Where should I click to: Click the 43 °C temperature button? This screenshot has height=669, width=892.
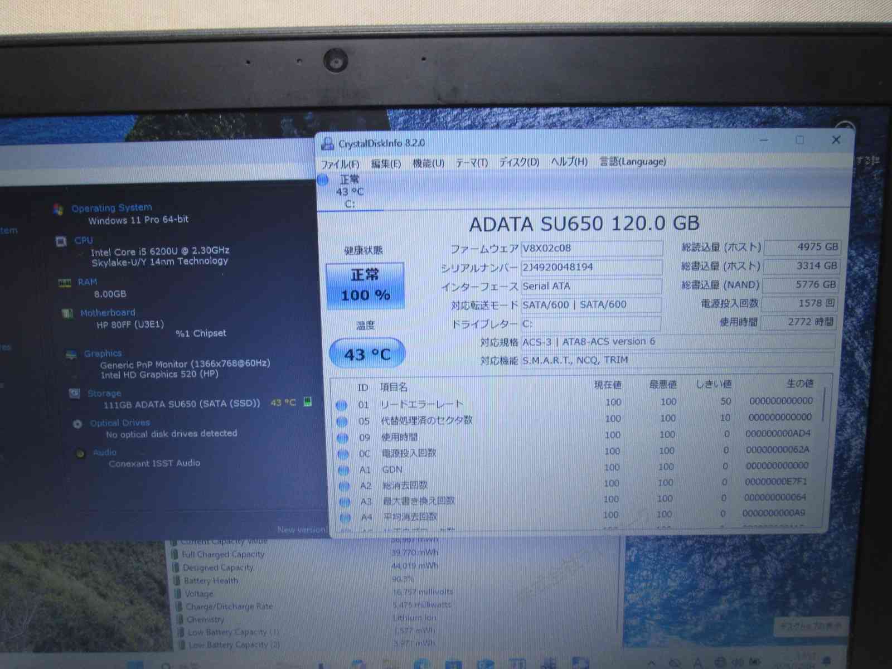[367, 354]
